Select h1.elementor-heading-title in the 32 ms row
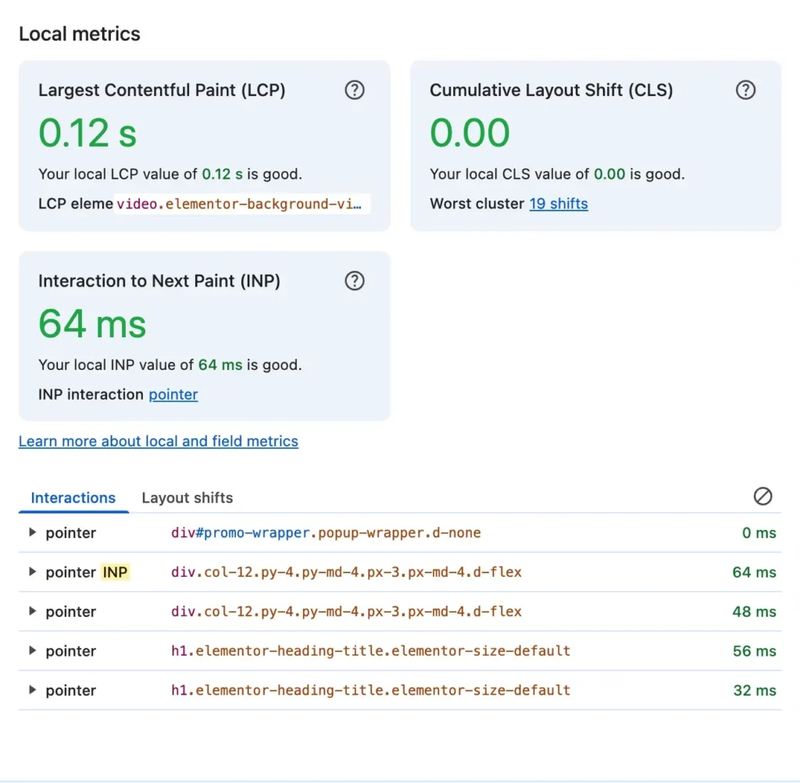The image size is (800, 783). coord(370,690)
